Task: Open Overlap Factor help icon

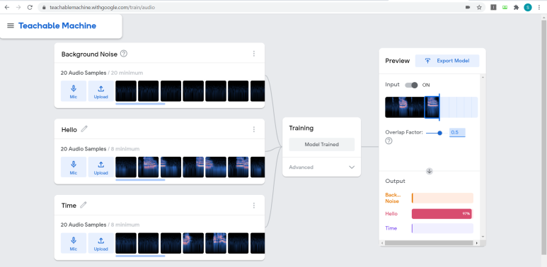Action: [388, 141]
